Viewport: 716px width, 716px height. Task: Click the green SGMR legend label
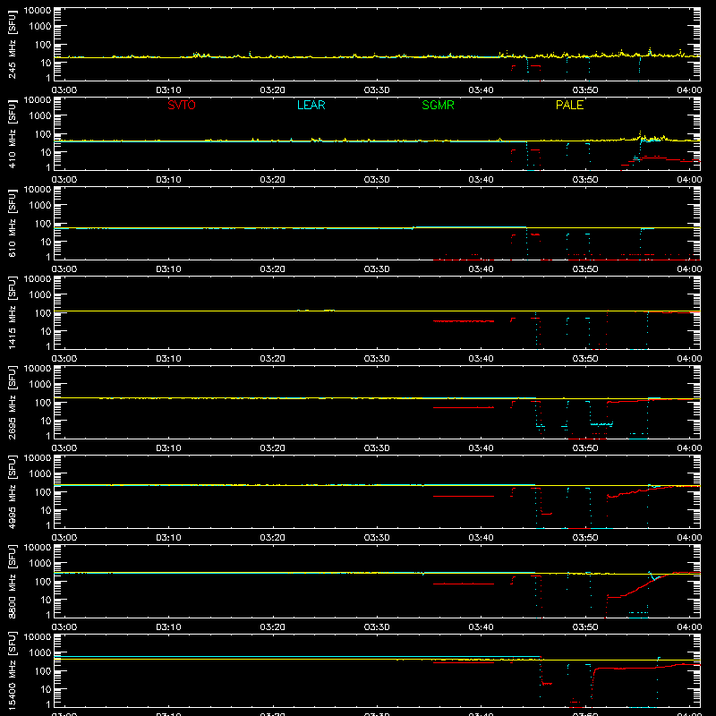[x=438, y=105]
